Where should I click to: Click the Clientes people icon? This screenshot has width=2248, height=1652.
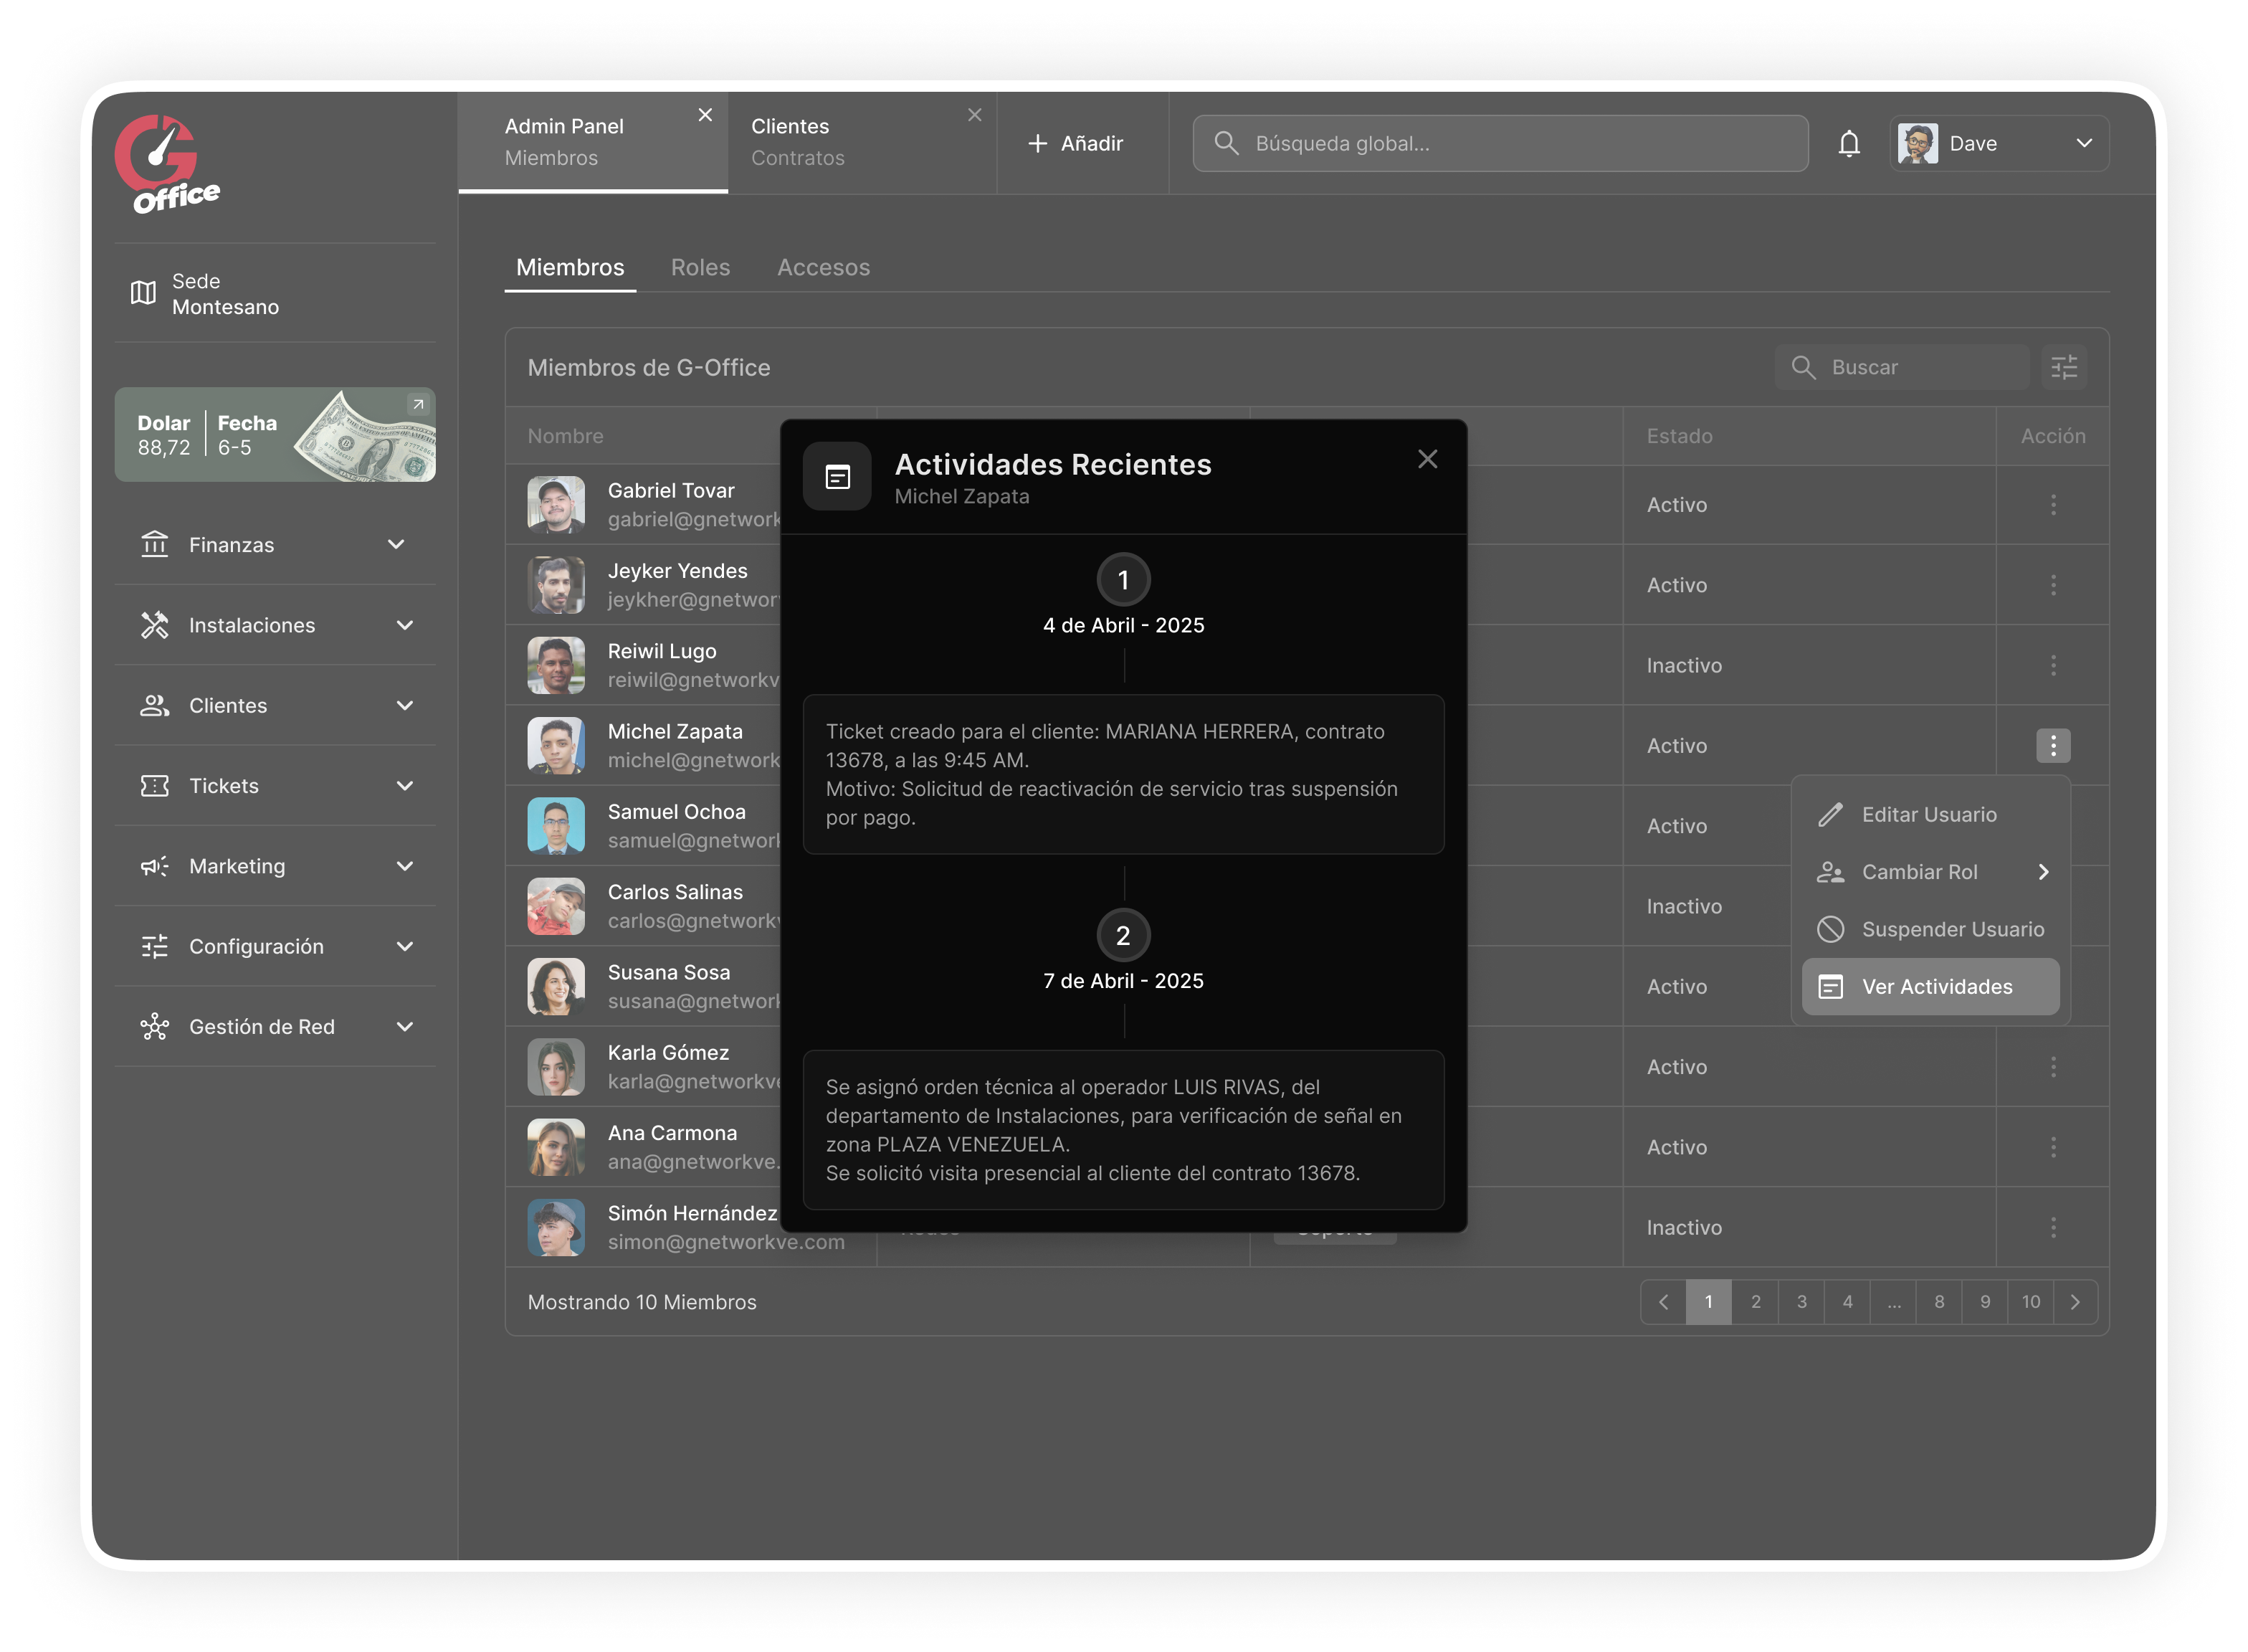(155, 705)
